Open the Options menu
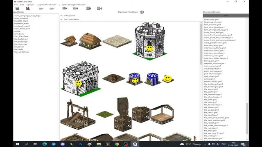Image resolution: width=262 pixels, height=147 pixels. (30, 4)
